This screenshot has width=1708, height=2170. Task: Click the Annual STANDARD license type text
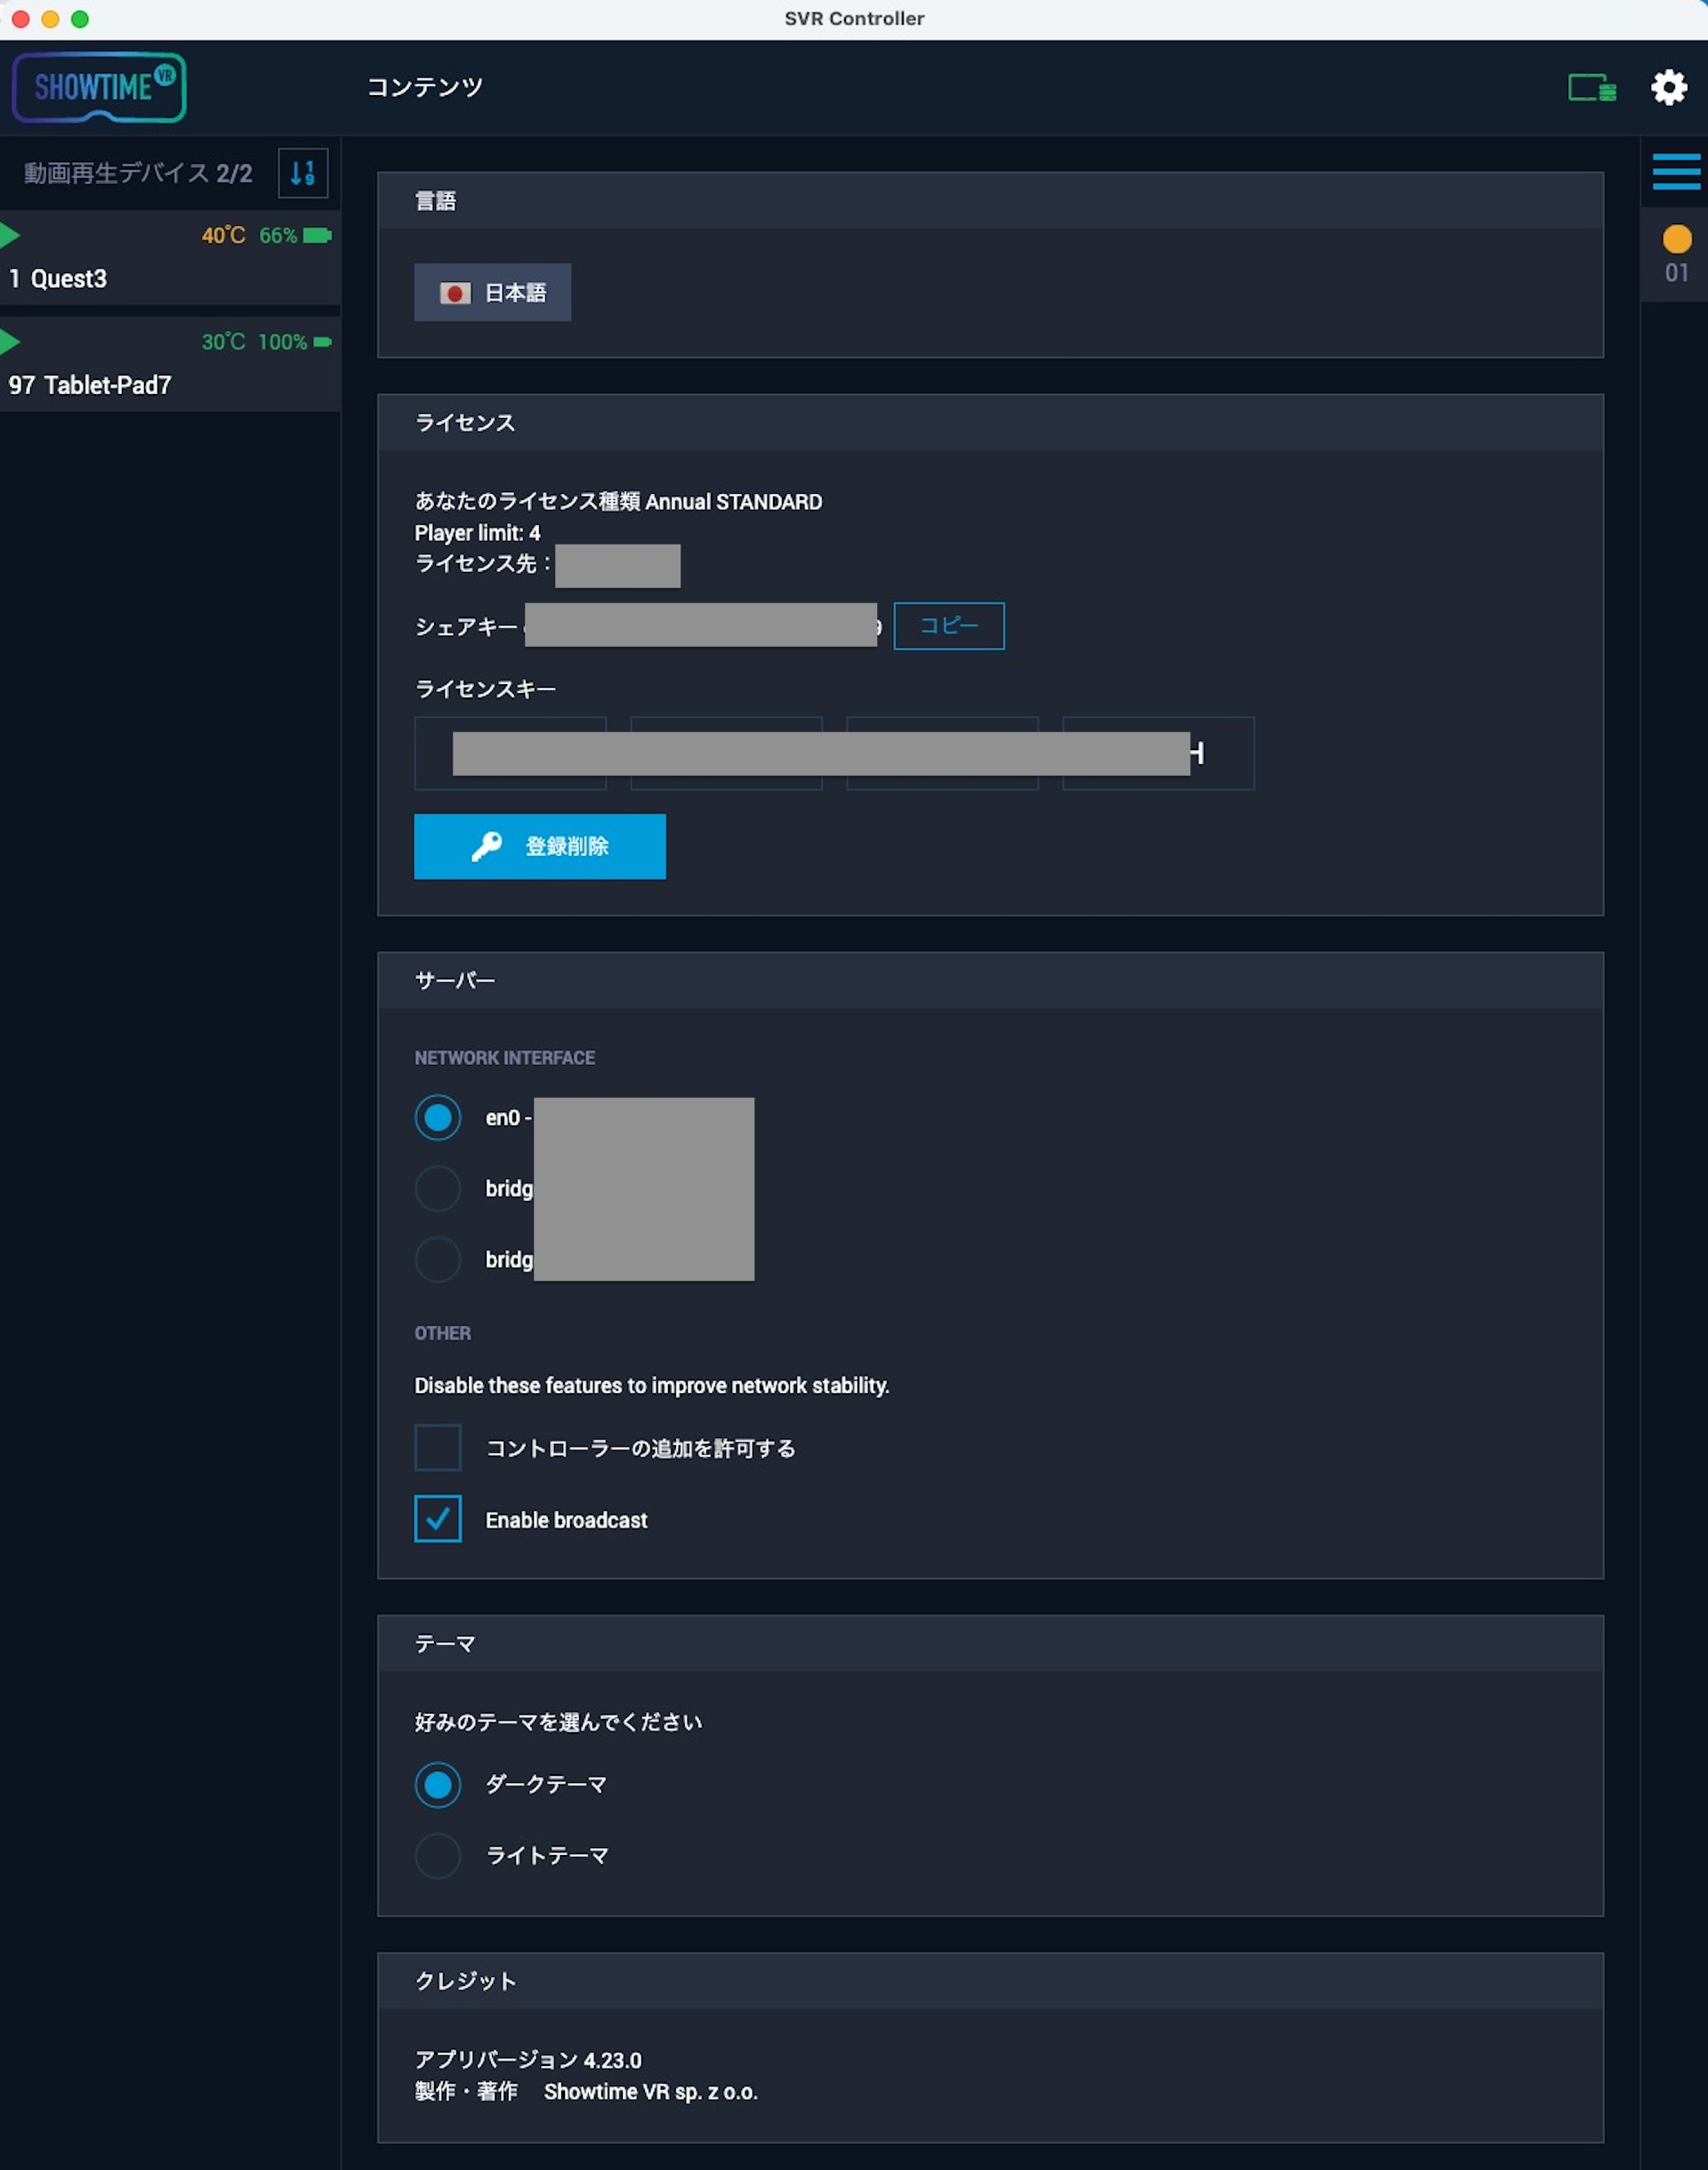point(734,502)
